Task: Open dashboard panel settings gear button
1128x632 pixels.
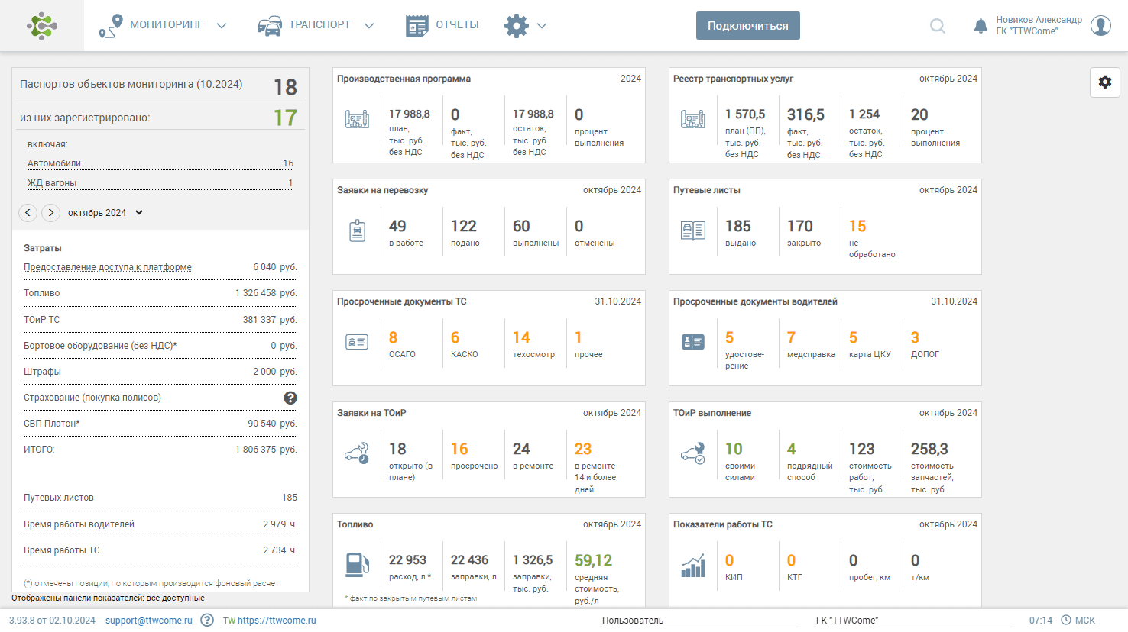Action: point(1105,82)
